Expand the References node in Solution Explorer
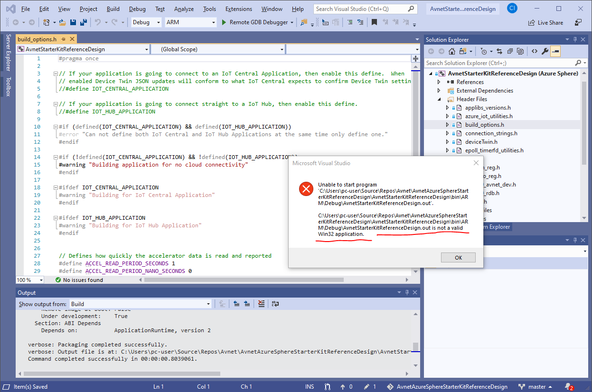 coord(439,82)
